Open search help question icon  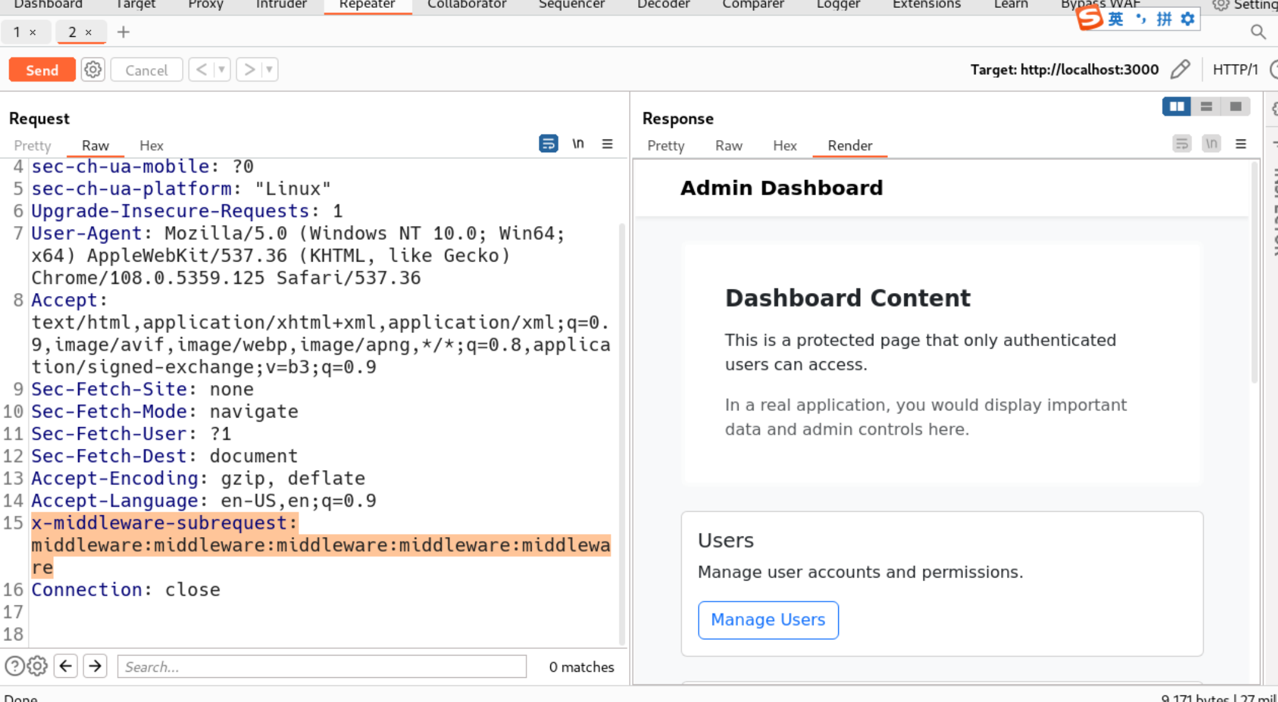[15, 666]
